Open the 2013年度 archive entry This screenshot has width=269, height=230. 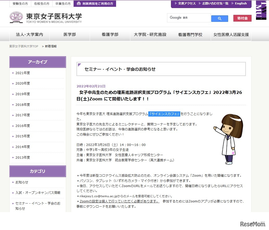tap(23, 157)
